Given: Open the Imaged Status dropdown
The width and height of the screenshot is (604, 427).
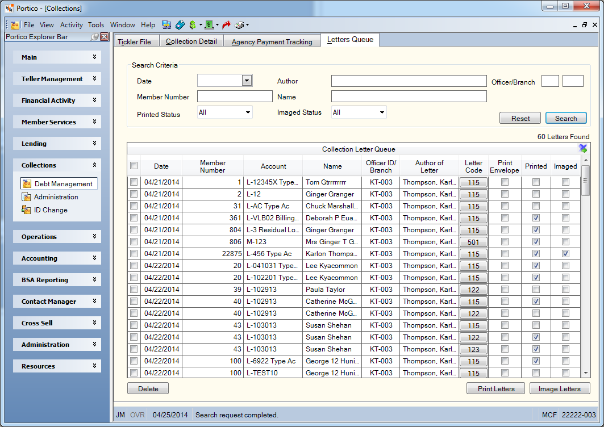Looking at the screenshot, I should tap(382, 112).
